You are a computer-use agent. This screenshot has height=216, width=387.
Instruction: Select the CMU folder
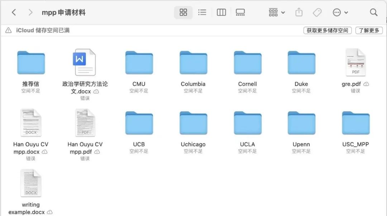[139, 62]
